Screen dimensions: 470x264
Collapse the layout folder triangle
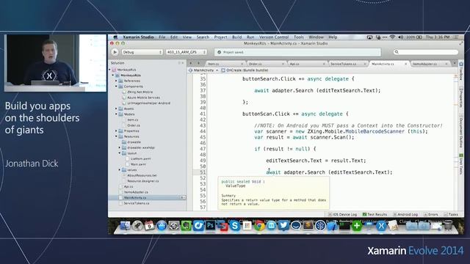tap(119, 153)
